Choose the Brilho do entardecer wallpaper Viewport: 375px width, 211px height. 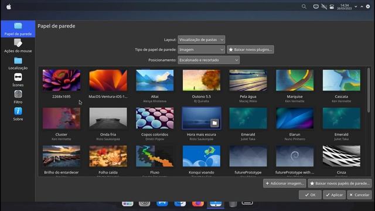click(x=62, y=156)
